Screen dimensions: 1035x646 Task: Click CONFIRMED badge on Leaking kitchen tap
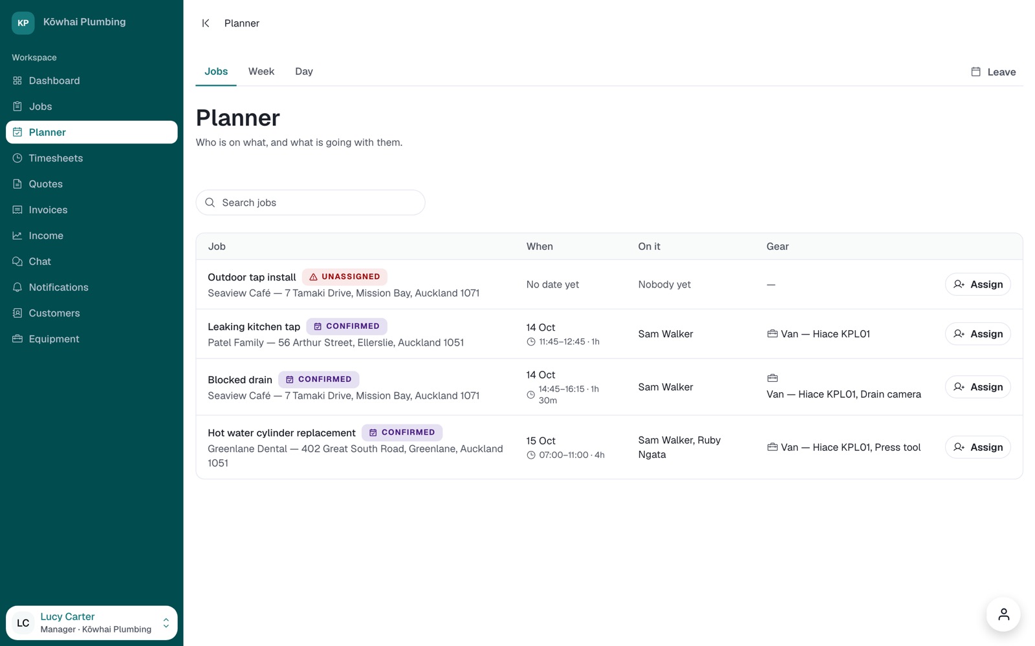(x=347, y=326)
